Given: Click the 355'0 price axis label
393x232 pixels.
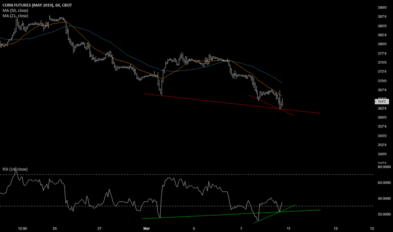Looking at the screenshot, I should 382,136.
